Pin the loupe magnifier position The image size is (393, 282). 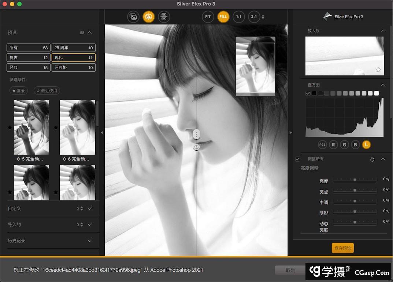click(378, 70)
